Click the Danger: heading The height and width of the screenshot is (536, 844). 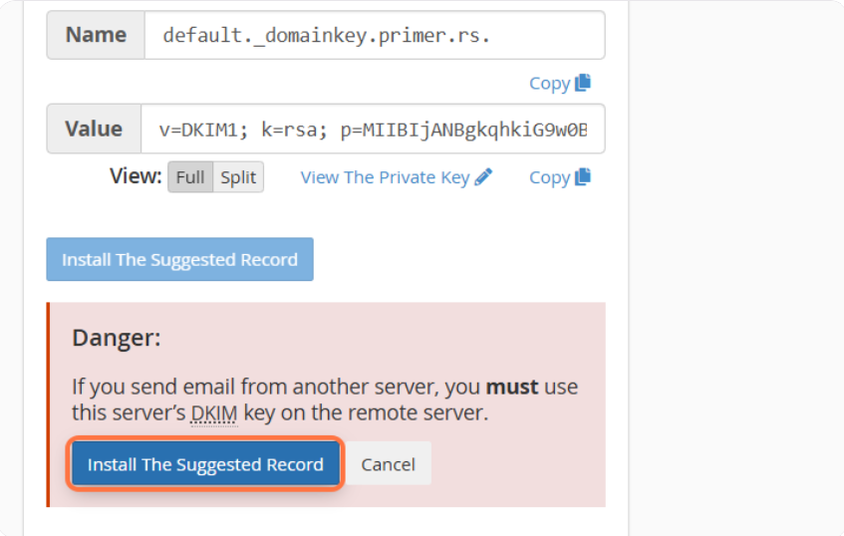pos(116,339)
